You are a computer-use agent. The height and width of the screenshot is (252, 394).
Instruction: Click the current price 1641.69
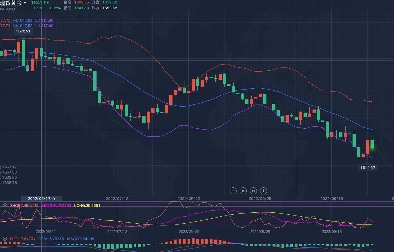point(40,3)
